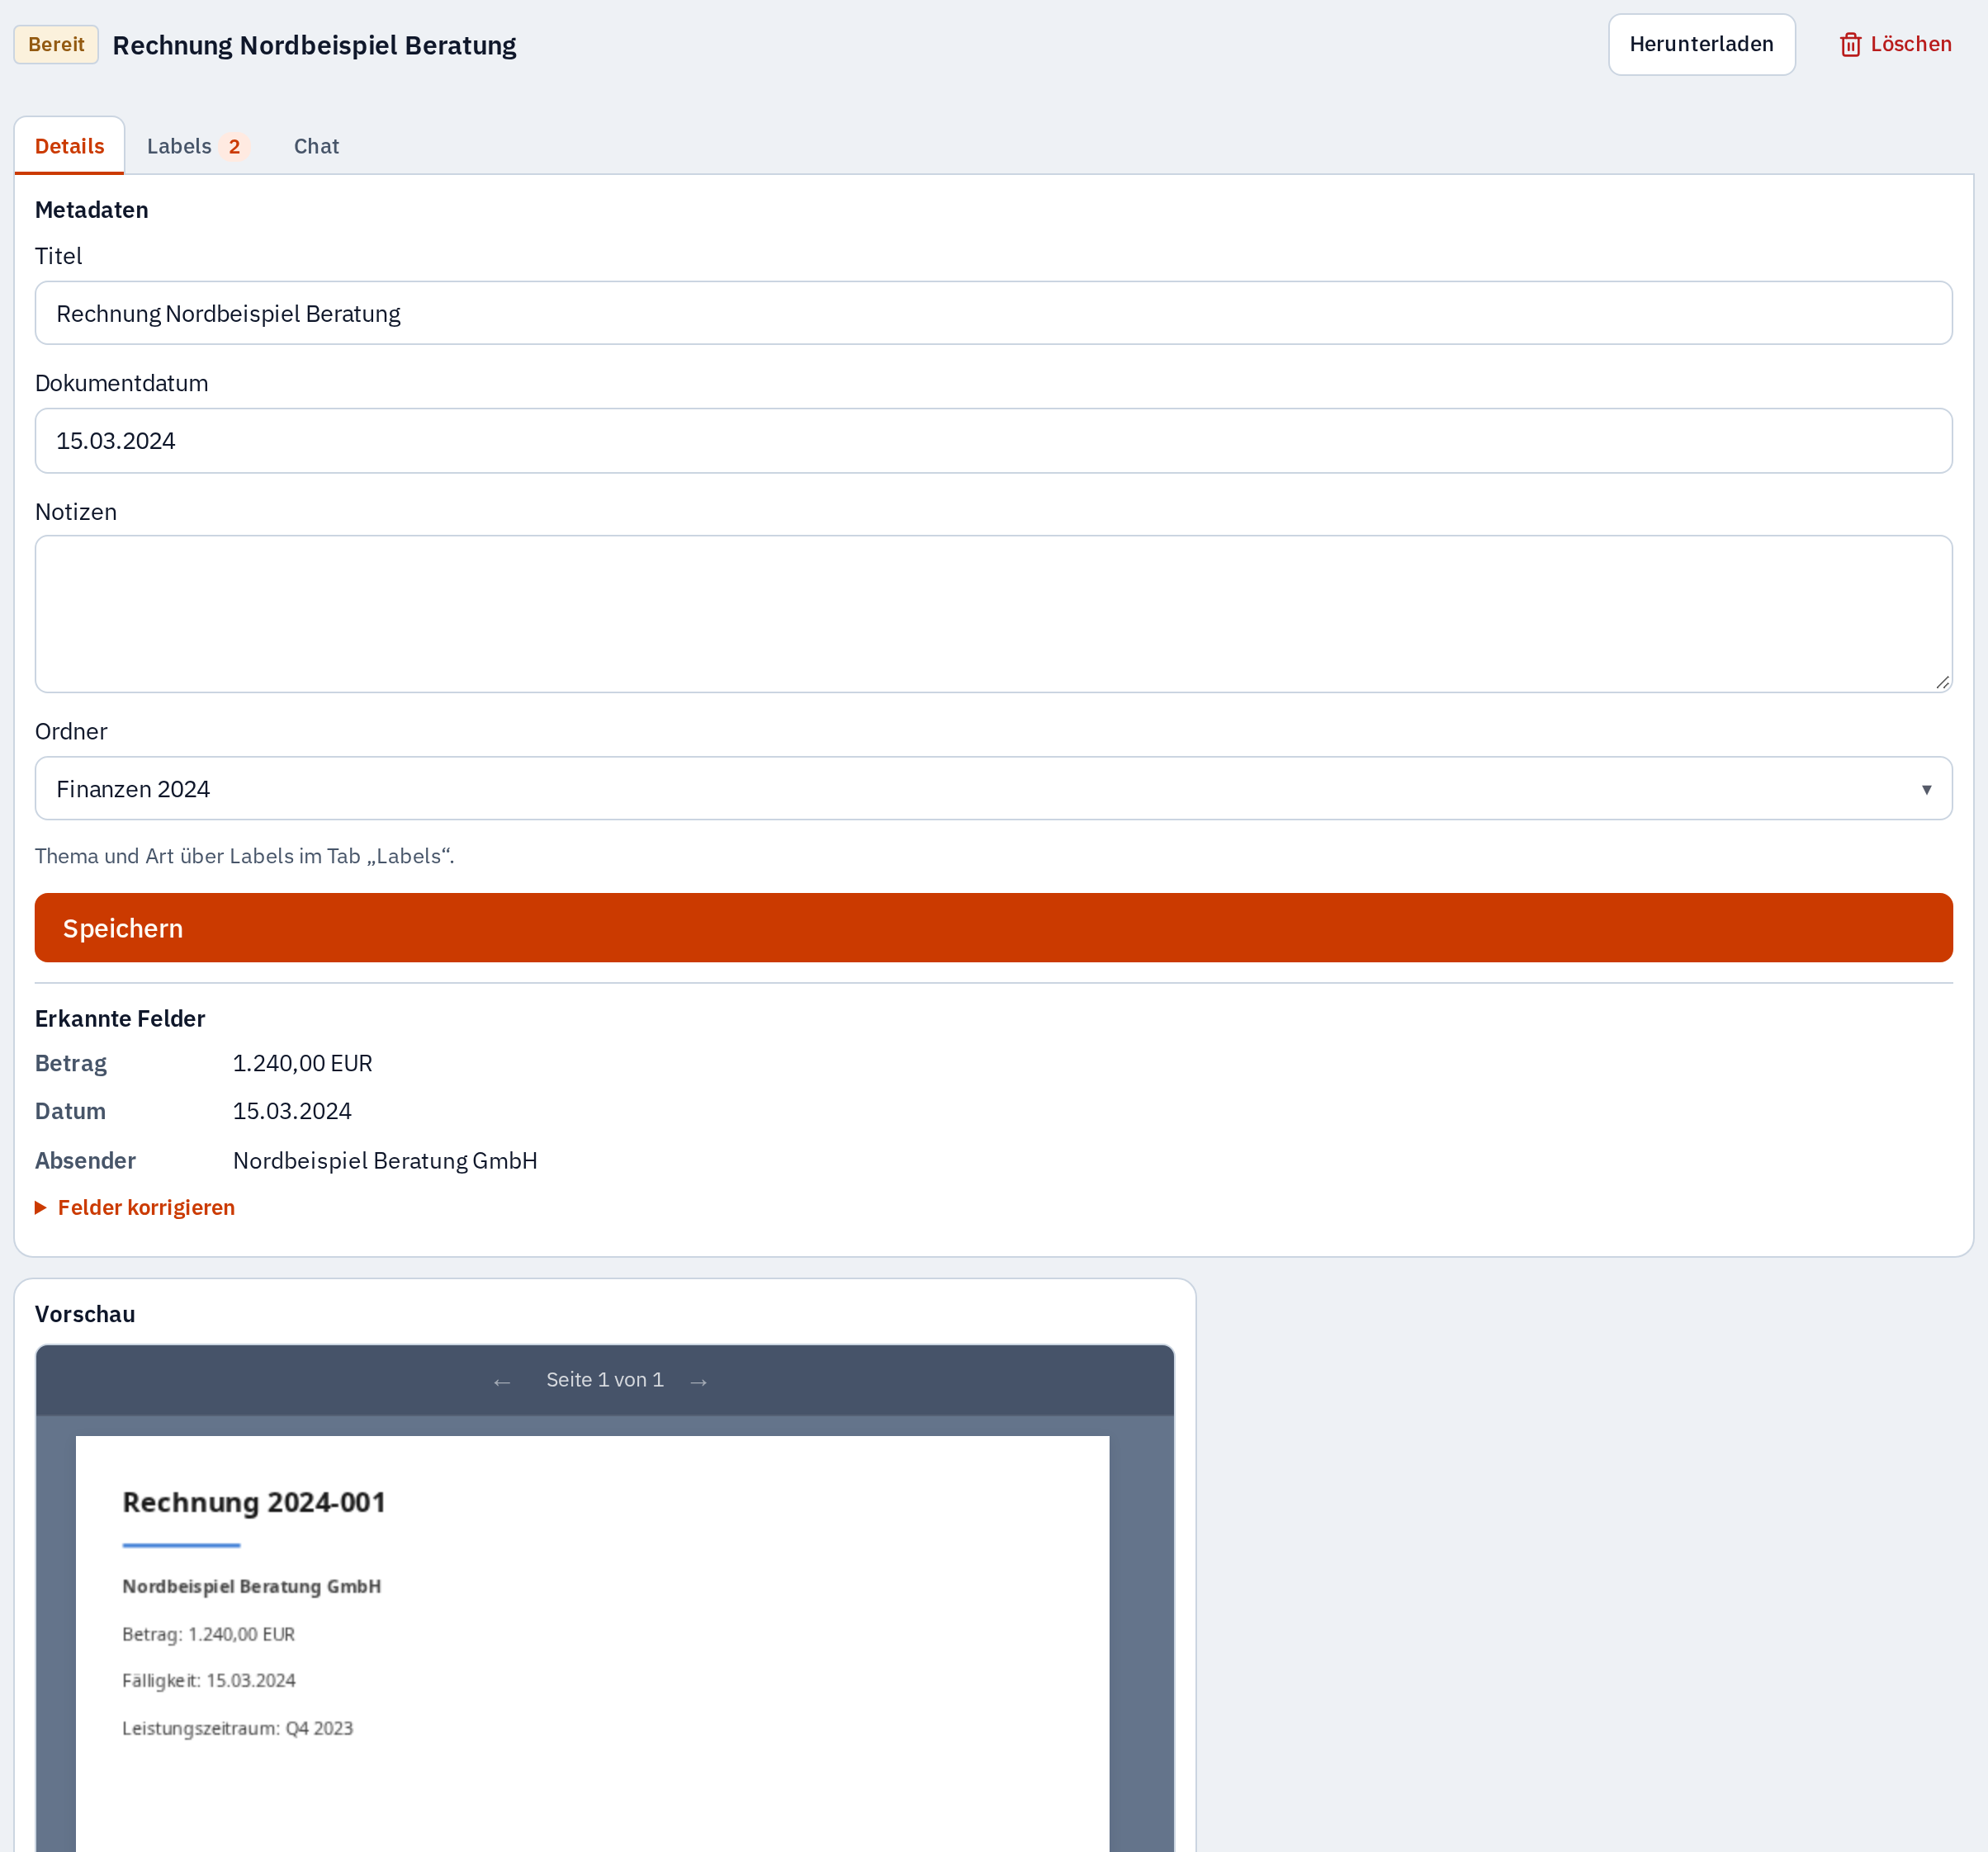Expand the Felder korrigieren disclosure triangle
The height and width of the screenshot is (1852, 1988).
[41, 1207]
